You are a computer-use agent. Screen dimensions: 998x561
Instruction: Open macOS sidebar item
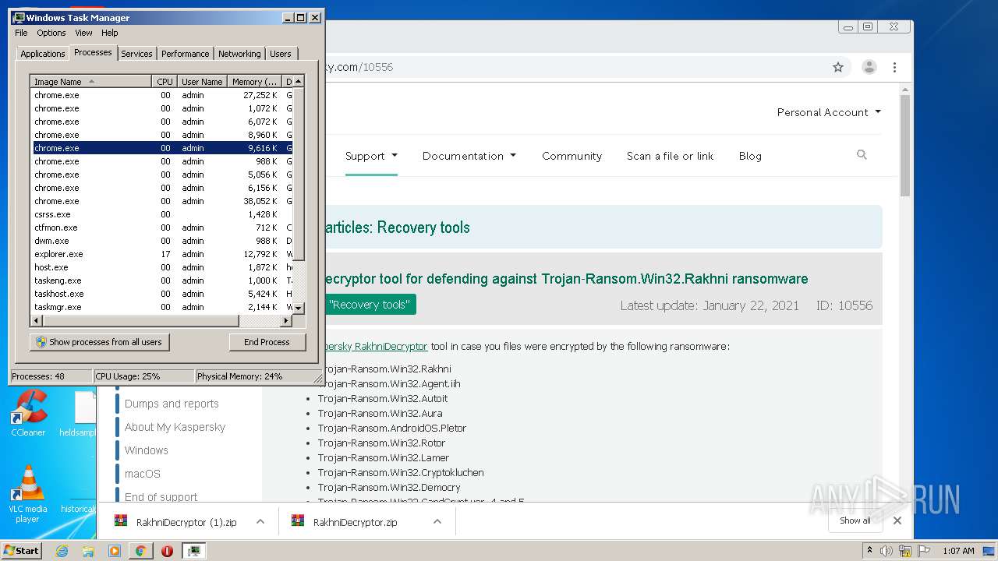[143, 474]
